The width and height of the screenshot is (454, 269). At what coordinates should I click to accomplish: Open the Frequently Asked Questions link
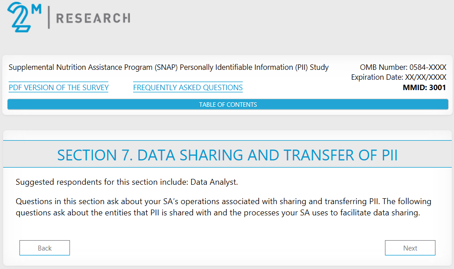tap(188, 87)
